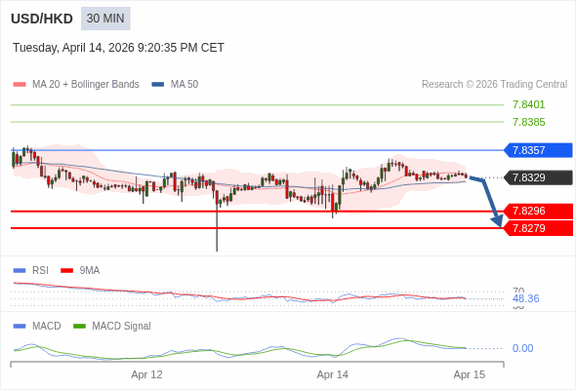This screenshot has width=576, height=390.
Task: Click the black 7.8329 current price tag
Action: (x=538, y=177)
